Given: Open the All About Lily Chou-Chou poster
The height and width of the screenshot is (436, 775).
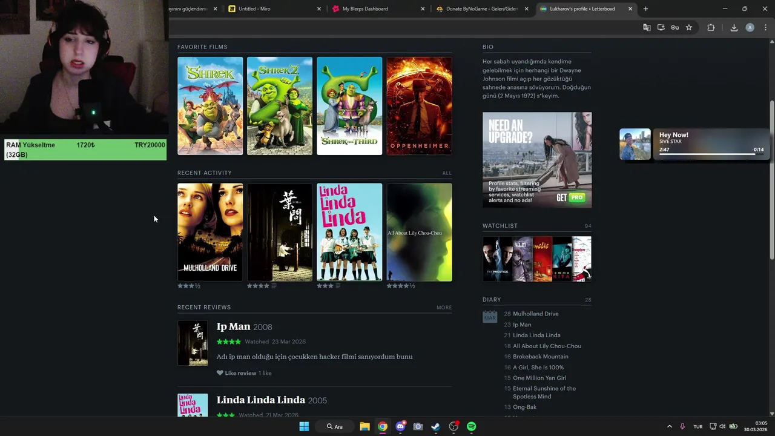Looking at the screenshot, I should (x=419, y=232).
